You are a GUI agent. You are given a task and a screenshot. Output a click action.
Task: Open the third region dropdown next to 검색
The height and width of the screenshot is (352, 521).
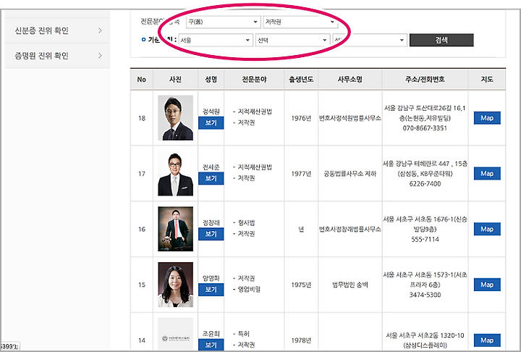point(370,41)
